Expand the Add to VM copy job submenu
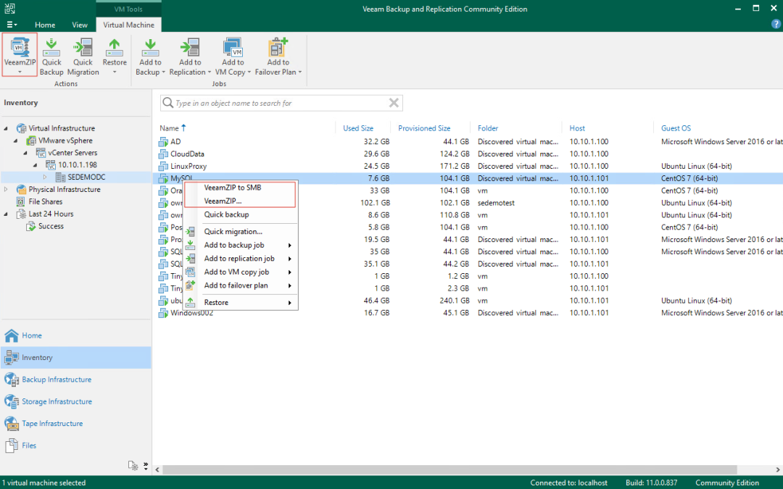Viewport: 783px width, 489px height. tap(289, 272)
